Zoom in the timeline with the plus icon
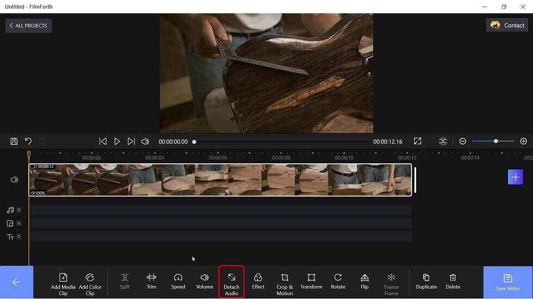533x299 pixels. [x=523, y=142]
